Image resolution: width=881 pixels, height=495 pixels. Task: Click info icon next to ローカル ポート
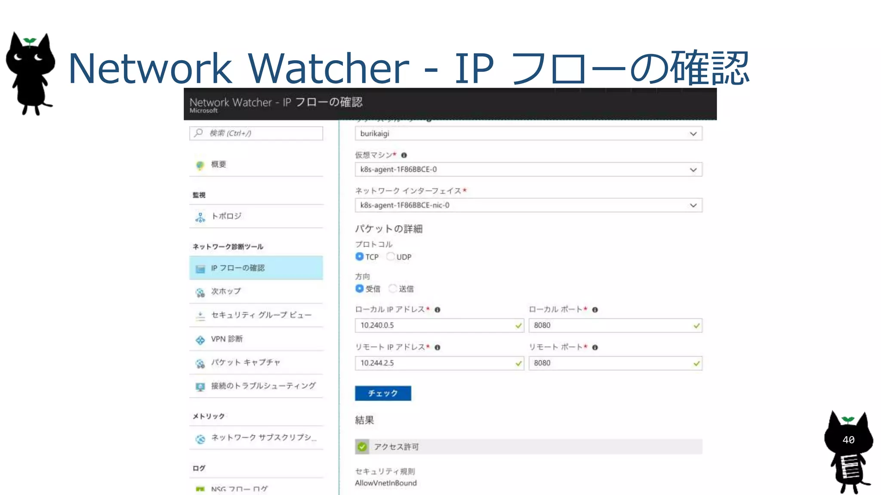pyautogui.click(x=595, y=309)
